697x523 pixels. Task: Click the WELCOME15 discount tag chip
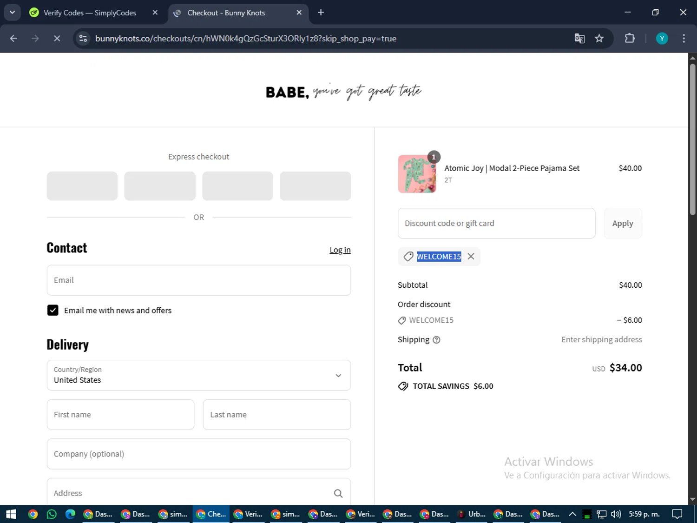pos(439,257)
